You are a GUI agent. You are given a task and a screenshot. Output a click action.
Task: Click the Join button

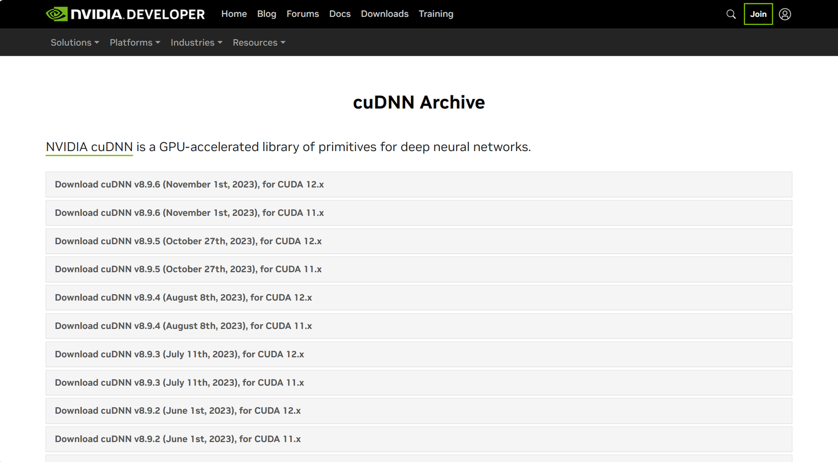[758, 14]
